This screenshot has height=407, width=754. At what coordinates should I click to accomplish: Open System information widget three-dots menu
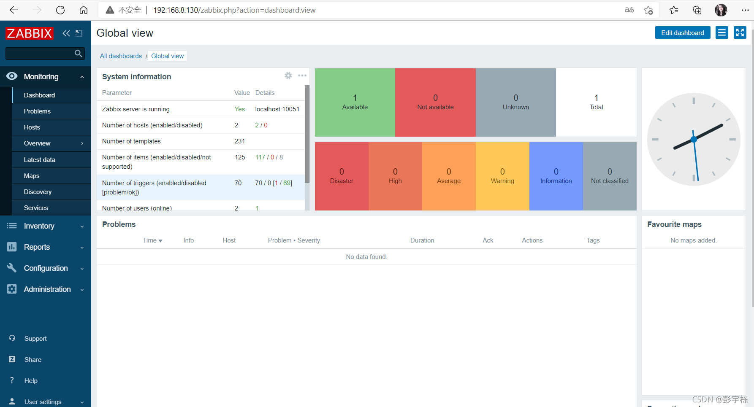coord(302,75)
